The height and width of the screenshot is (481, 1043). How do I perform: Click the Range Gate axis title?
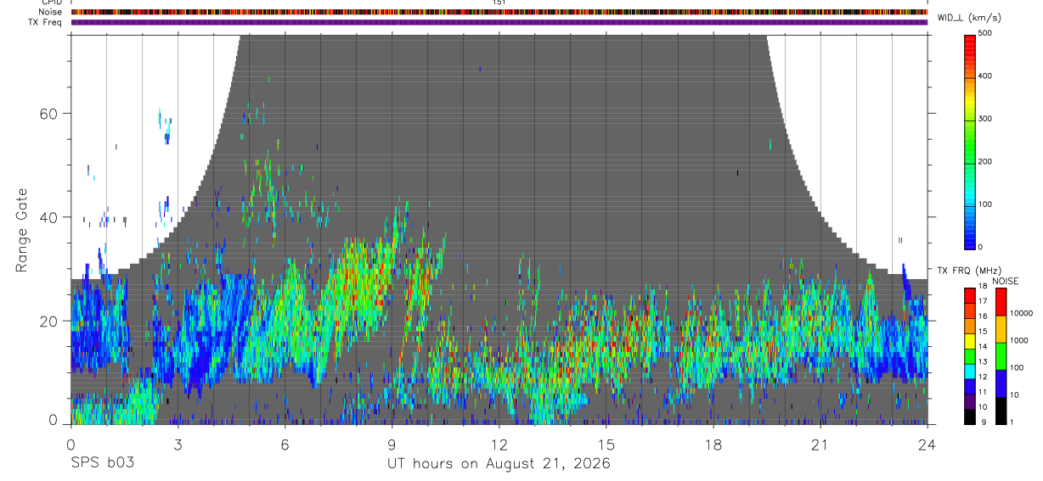[21, 229]
